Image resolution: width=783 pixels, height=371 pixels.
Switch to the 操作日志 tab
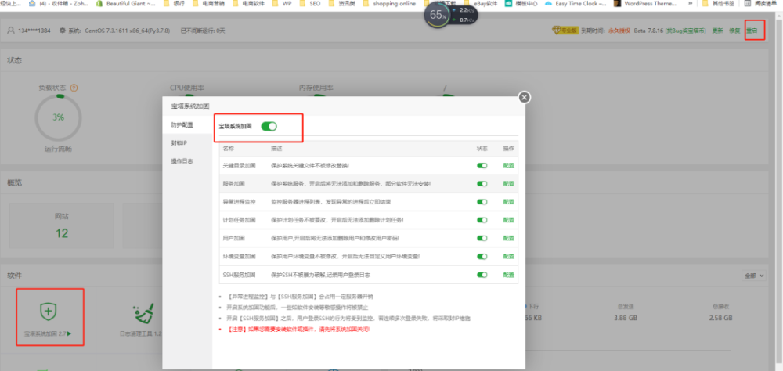coord(182,161)
